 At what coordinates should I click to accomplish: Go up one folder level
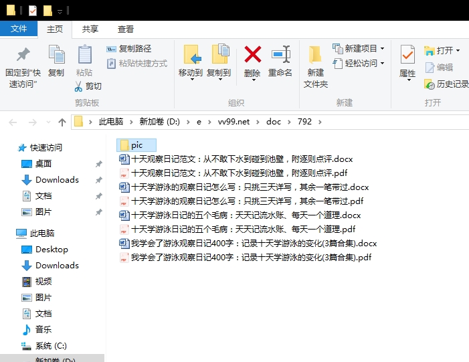[x=62, y=122]
